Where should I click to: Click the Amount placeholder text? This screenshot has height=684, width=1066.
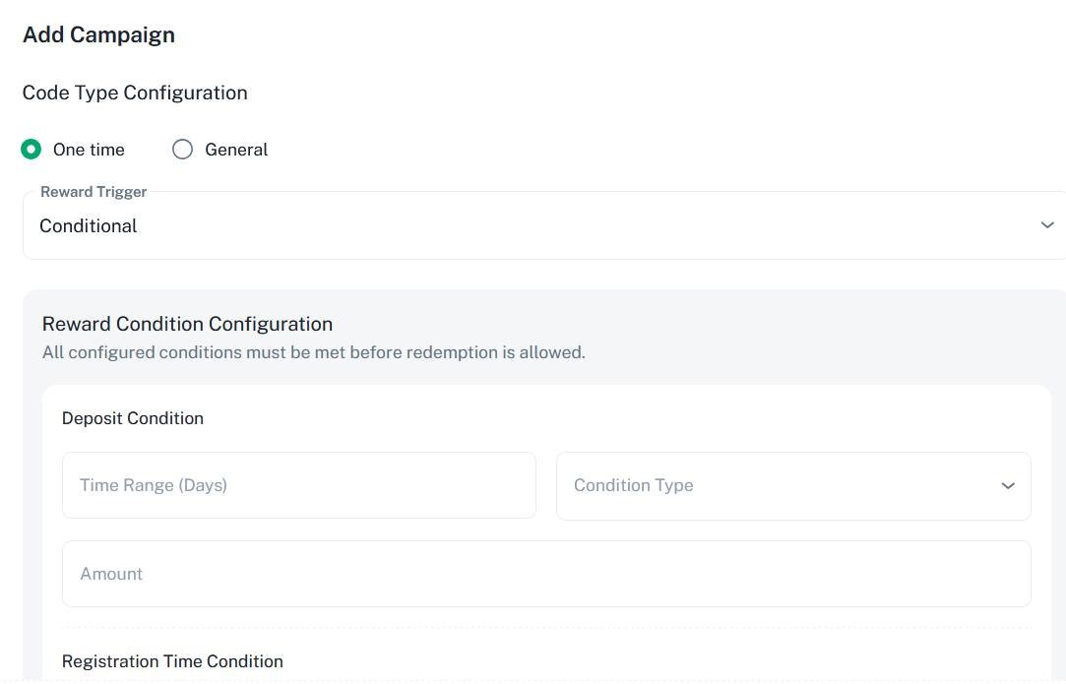[x=111, y=574]
